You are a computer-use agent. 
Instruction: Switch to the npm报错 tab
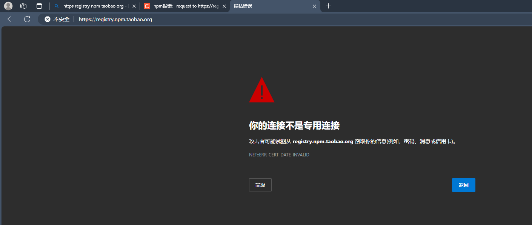[181, 6]
